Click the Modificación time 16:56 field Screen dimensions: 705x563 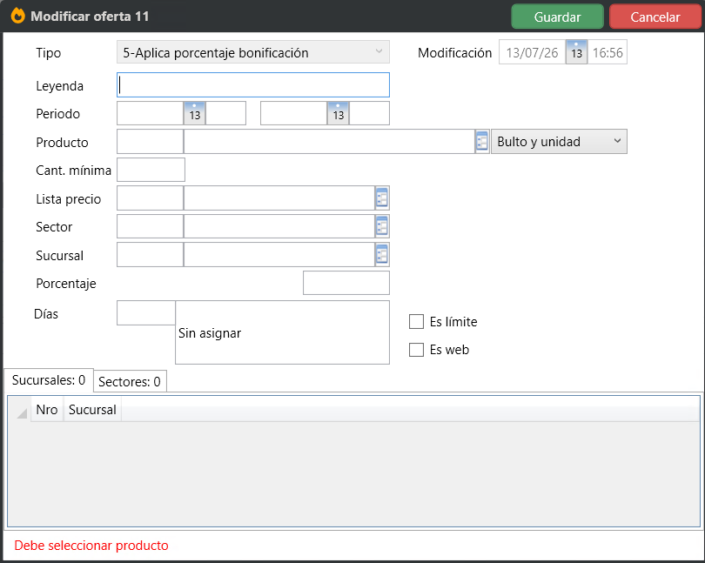tap(608, 52)
